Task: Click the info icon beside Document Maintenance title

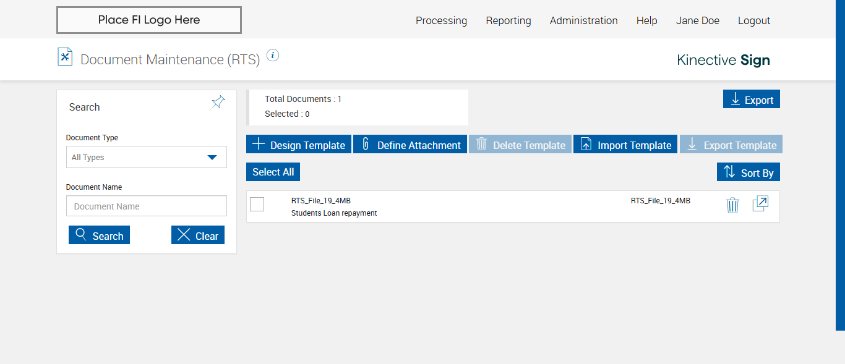Action: (x=273, y=55)
